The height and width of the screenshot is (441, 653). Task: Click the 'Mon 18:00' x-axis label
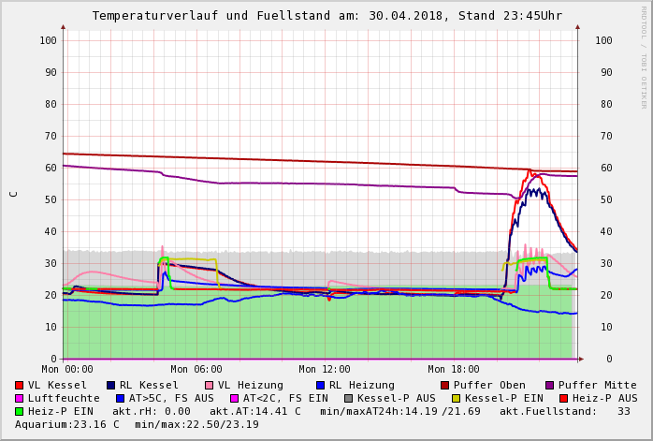click(x=454, y=369)
